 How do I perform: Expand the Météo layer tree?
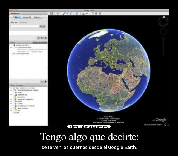[11, 102]
